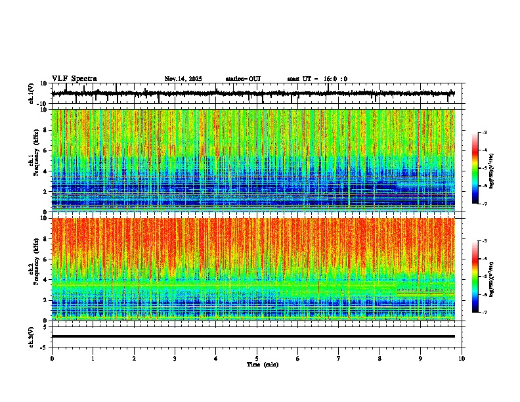Click the "-3" label atop ch.1 color bar
Image resolution: width=520 pixels, height=402 pixels.
484,132
